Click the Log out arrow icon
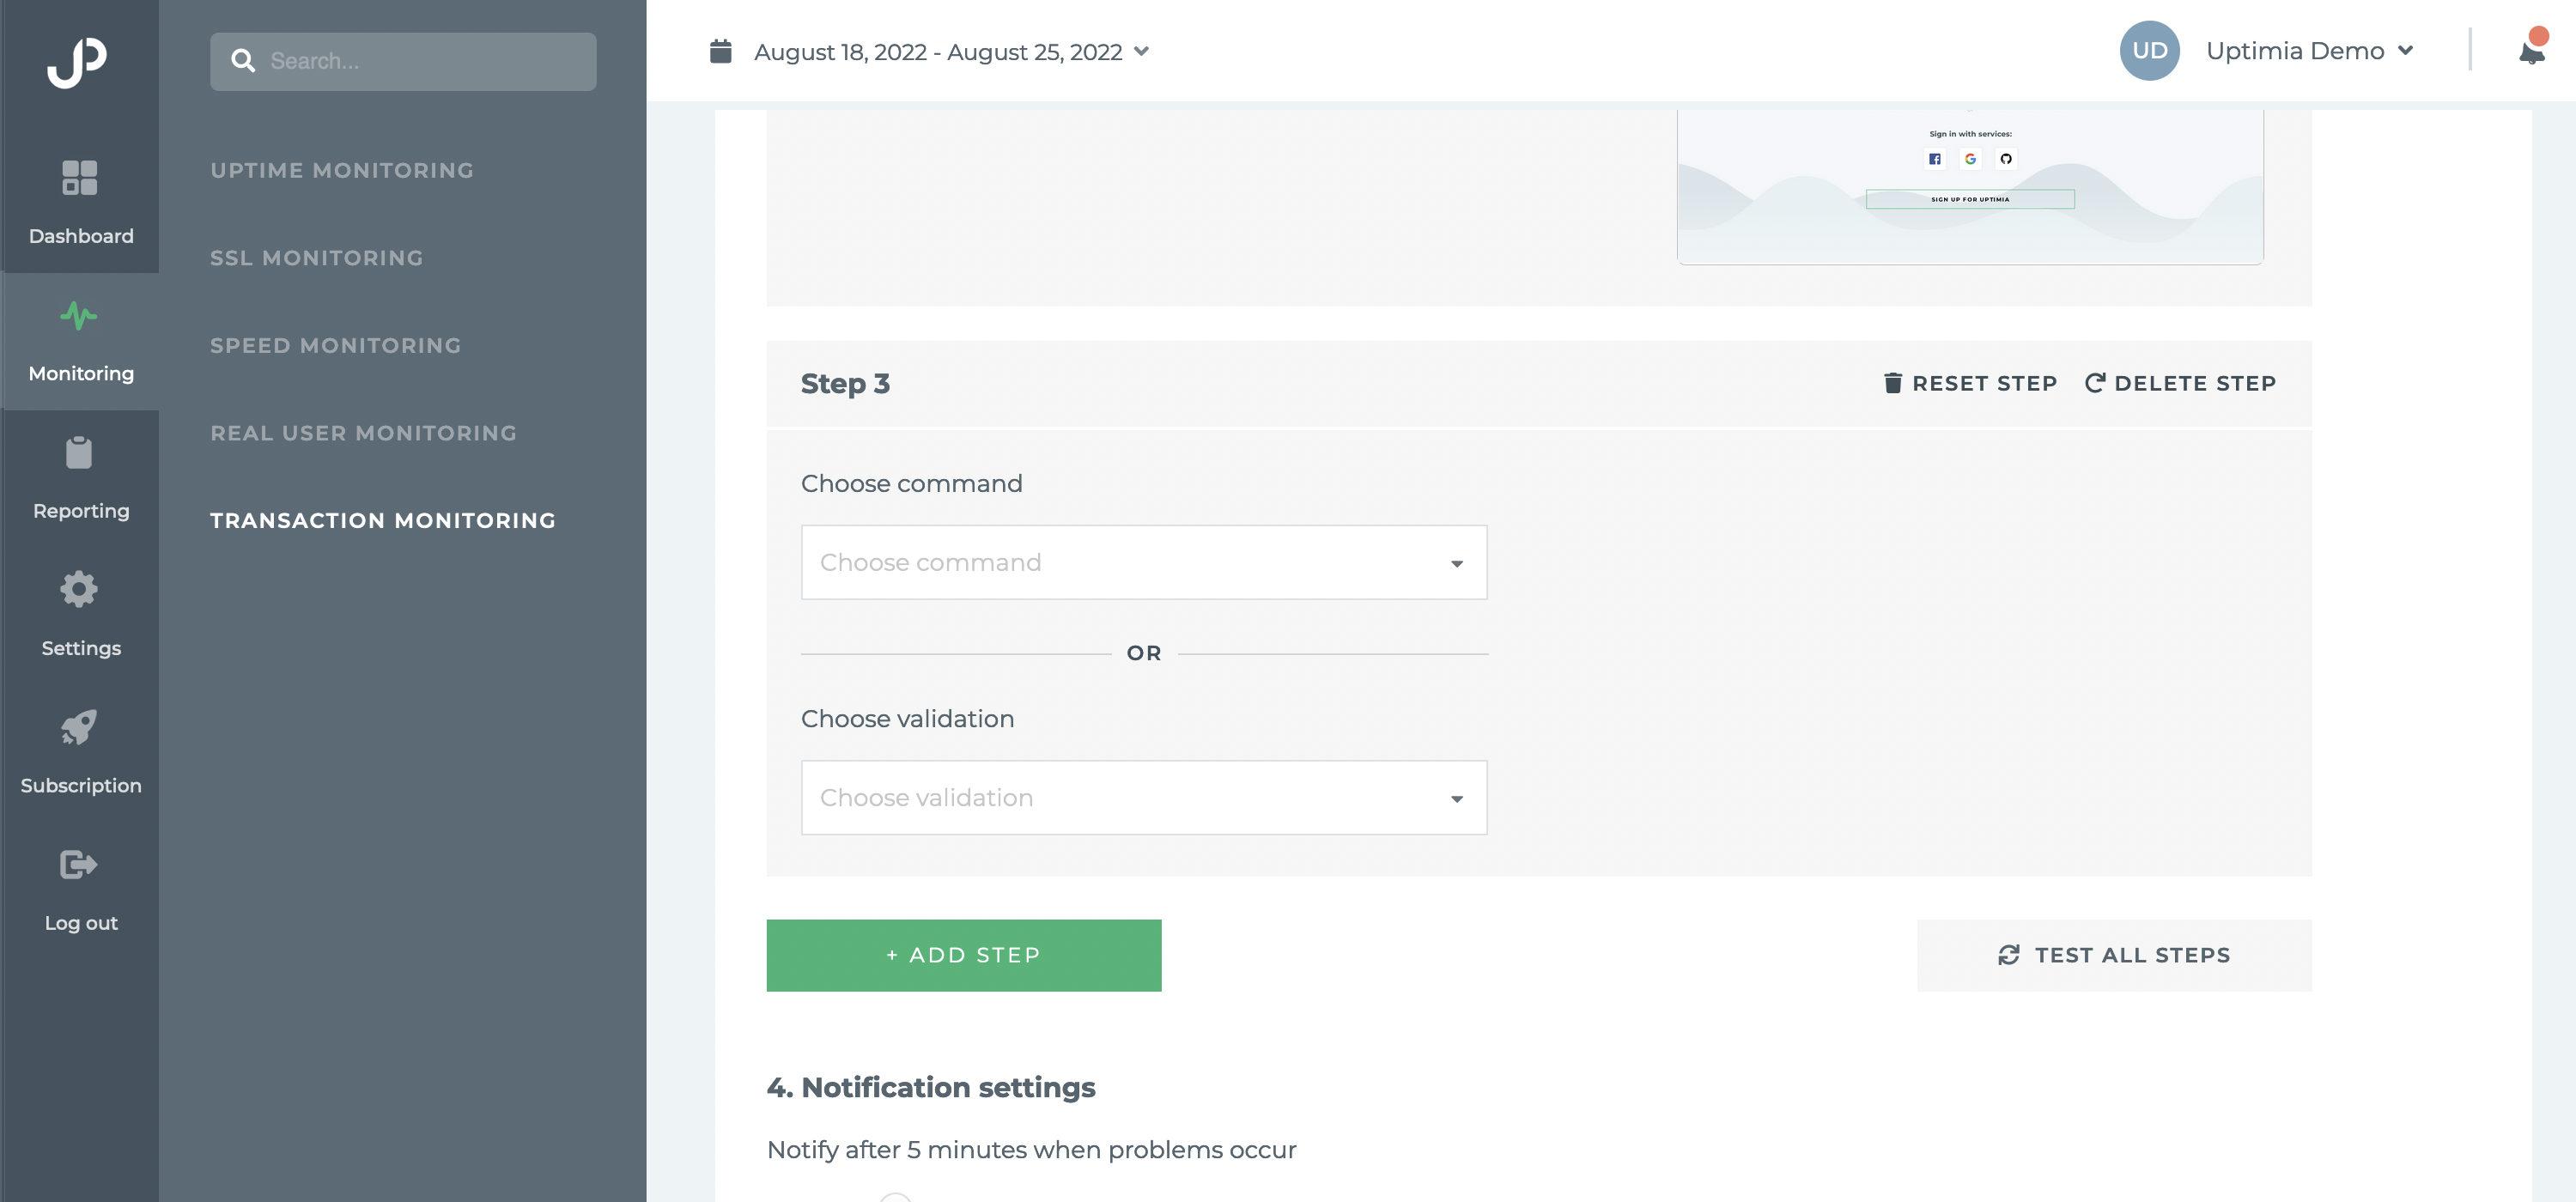The image size is (2576, 1202). tap(79, 864)
